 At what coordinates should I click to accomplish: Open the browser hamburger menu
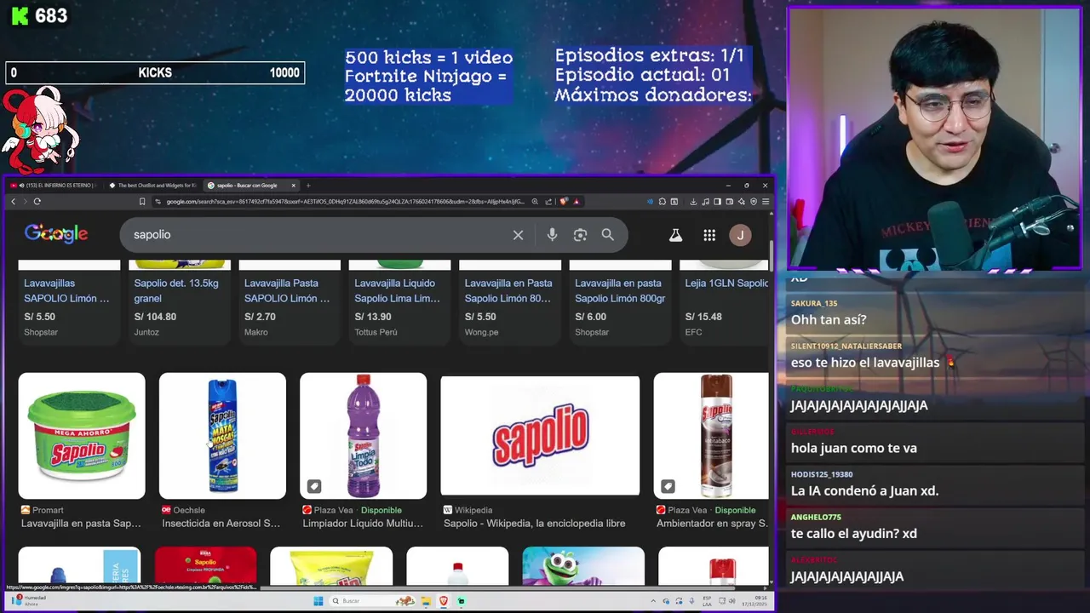[765, 202]
